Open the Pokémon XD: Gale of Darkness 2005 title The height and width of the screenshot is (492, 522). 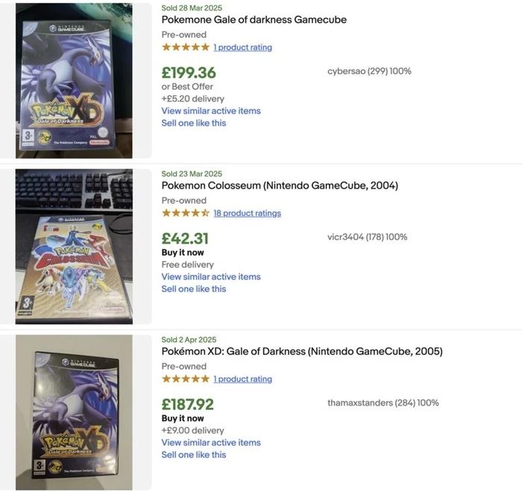302,351
